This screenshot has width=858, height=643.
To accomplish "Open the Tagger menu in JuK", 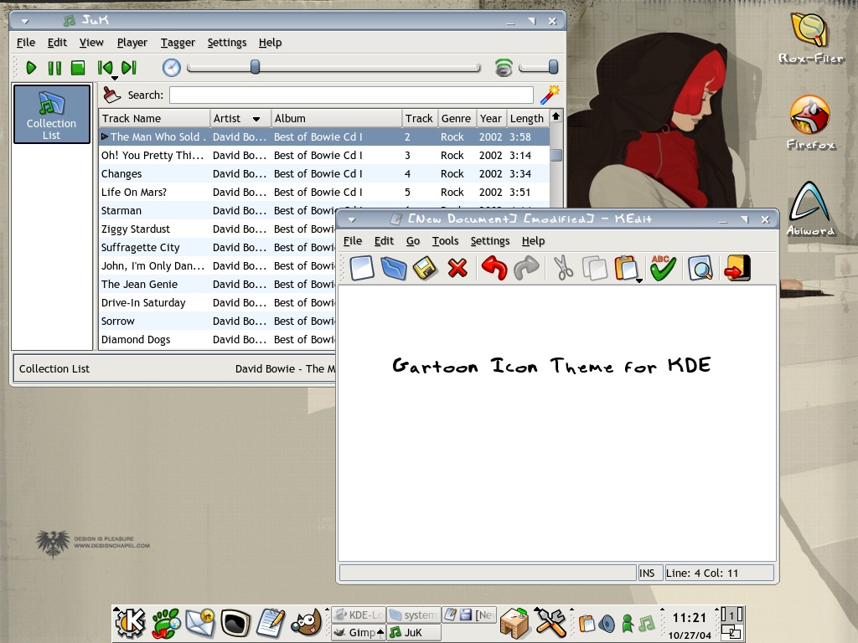I will pos(178,42).
